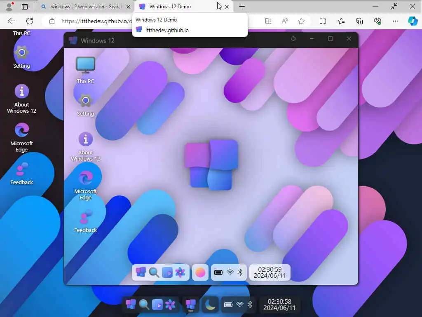This screenshot has height=317, width=422.
Task: Open split screen button
Action: coord(323,21)
